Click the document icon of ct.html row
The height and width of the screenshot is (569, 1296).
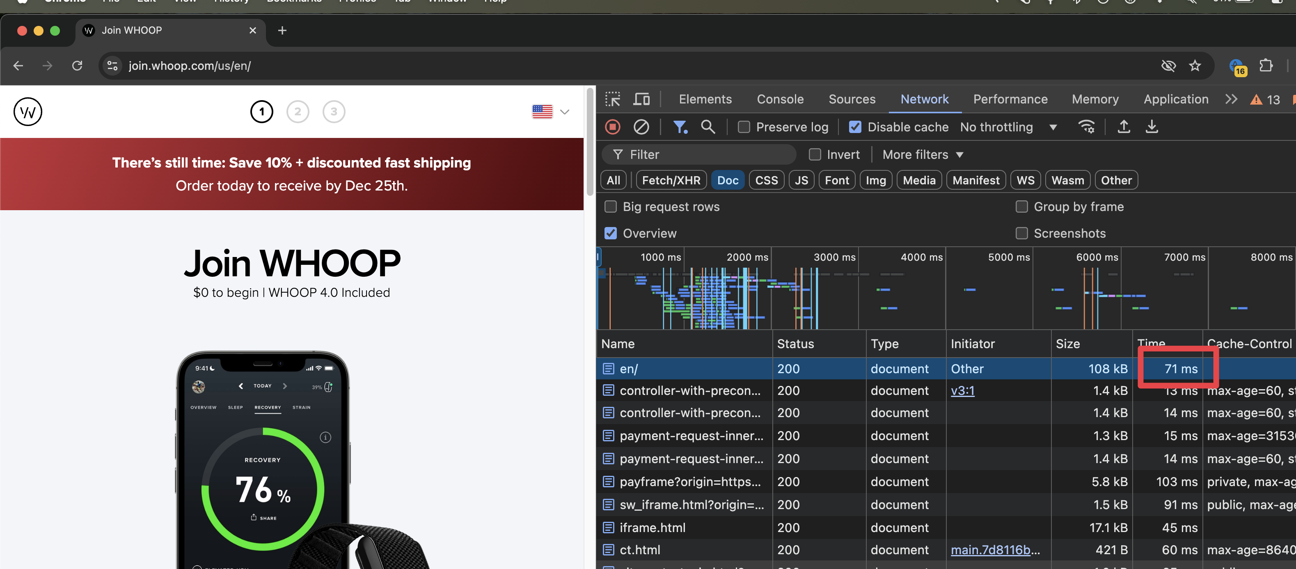[x=608, y=550]
